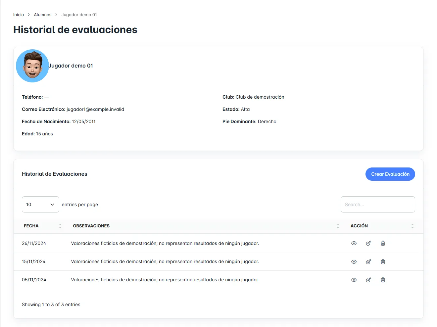Click the Pie Dominante value Derecho
This screenshot has height=327, width=437.
point(267,121)
